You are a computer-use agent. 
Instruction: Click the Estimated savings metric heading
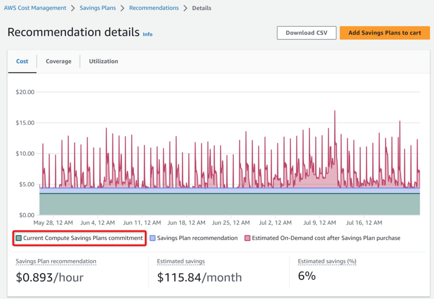tap(181, 261)
